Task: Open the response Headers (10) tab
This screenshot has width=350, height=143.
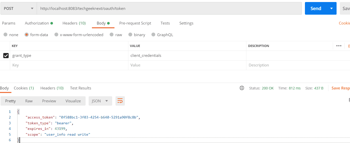Action: (52, 88)
